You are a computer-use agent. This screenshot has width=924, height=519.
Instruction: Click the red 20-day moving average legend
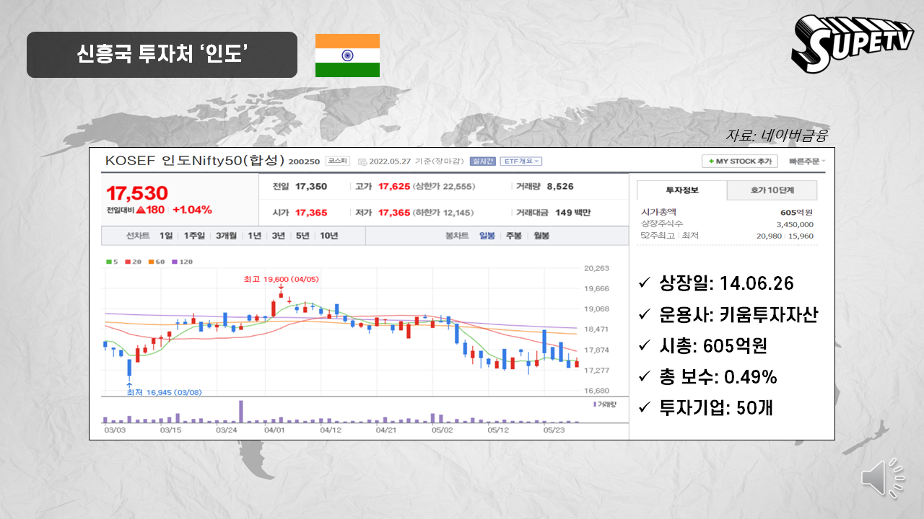pyautogui.click(x=134, y=262)
